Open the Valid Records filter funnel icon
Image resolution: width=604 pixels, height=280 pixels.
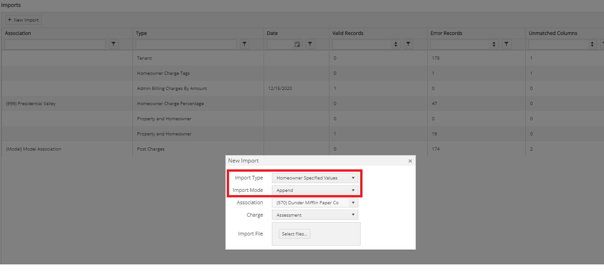tap(408, 44)
